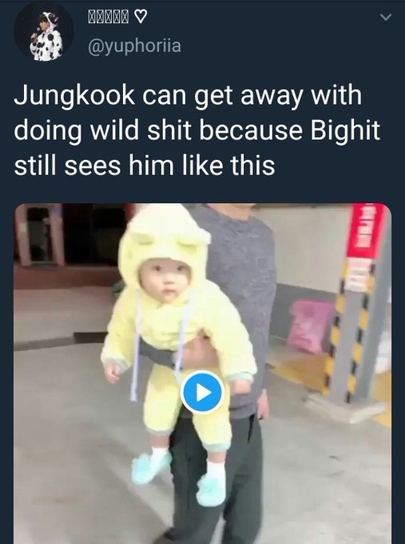Tap the pink bag in the video background
The height and width of the screenshot is (544, 405).
tap(310, 327)
